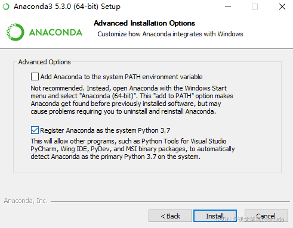Click the Register Anaconda as system Python label
Screen dimensions: 293x228
[x=105, y=130]
